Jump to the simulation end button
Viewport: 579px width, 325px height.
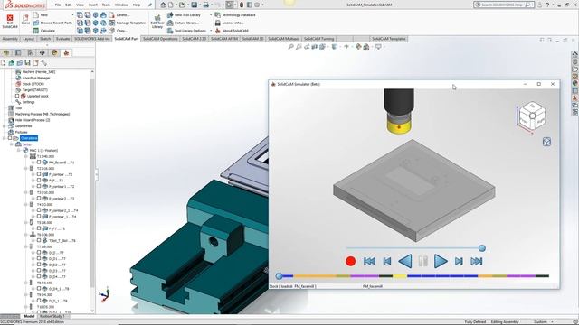477,261
